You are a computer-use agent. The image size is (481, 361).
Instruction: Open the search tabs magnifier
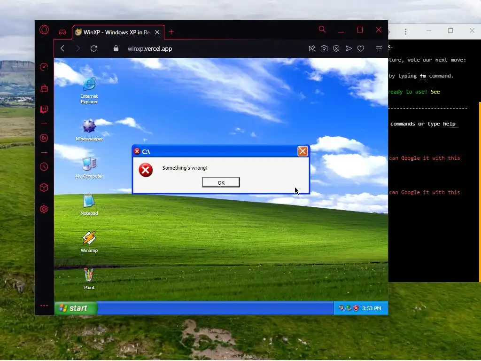[322, 29]
